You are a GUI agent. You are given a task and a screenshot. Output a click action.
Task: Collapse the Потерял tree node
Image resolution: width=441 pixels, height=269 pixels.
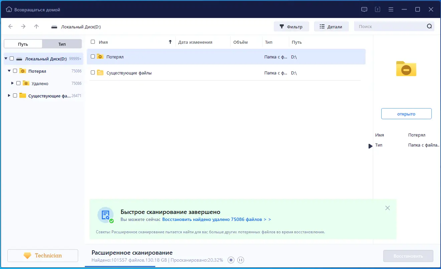pyautogui.click(x=9, y=71)
